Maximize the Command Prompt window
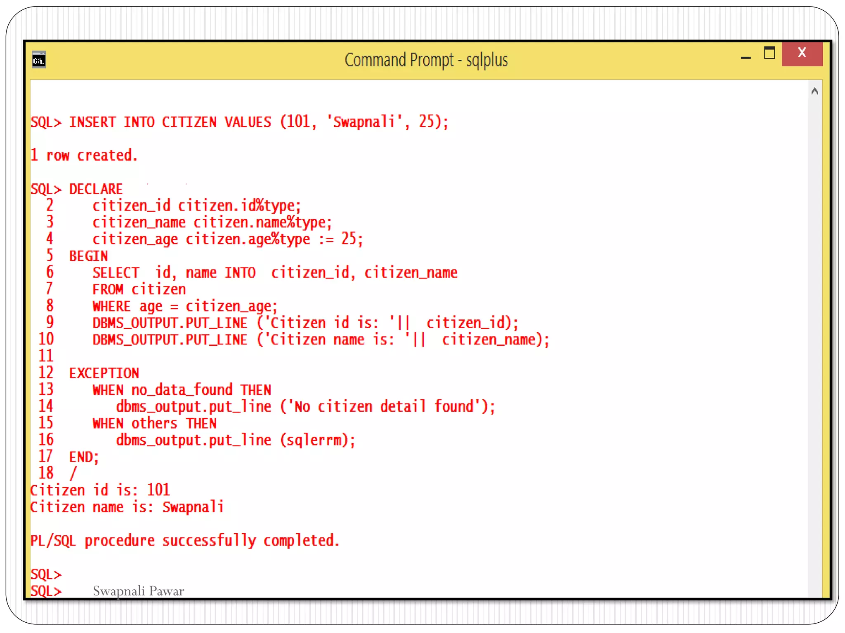845x633 pixels. (x=769, y=53)
